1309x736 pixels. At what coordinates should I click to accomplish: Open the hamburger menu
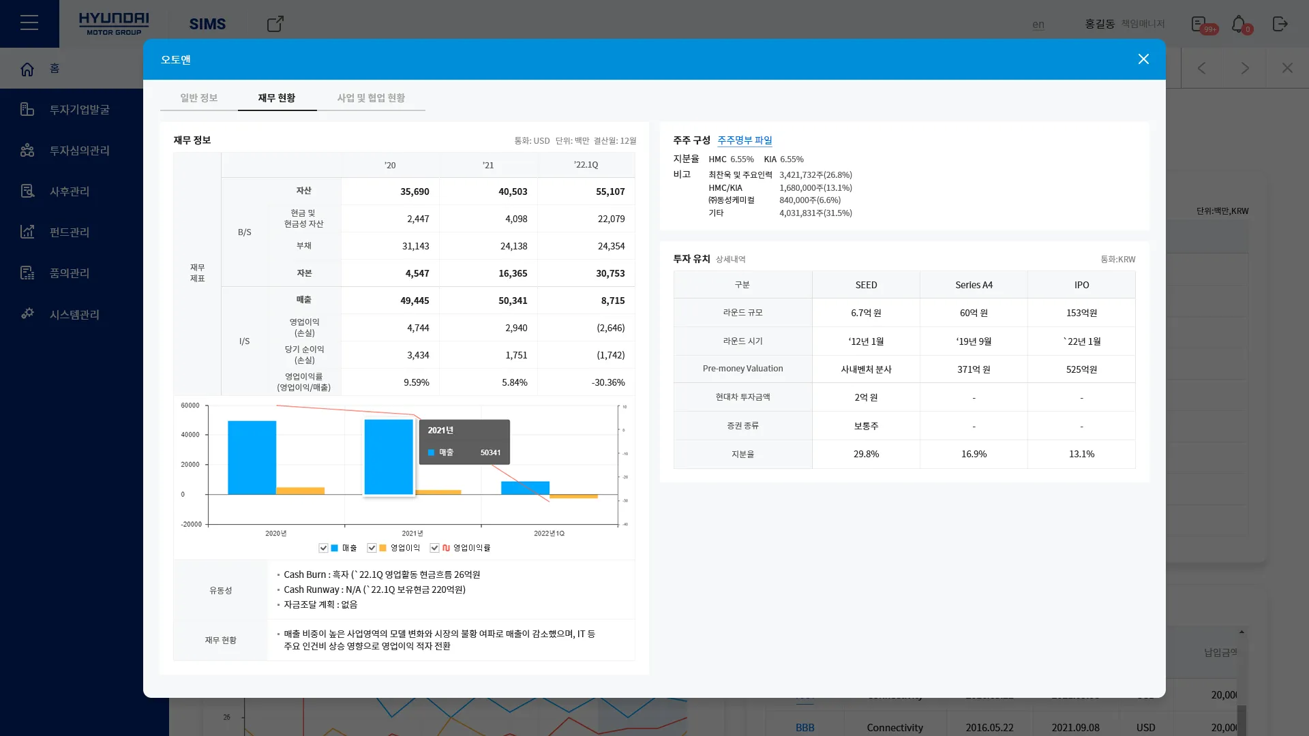click(29, 23)
